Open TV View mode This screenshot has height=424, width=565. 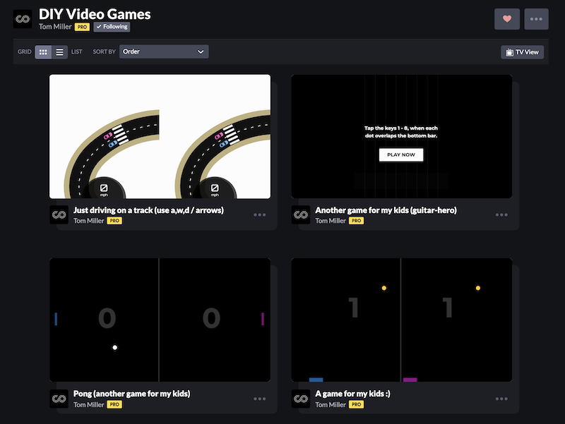pos(522,52)
